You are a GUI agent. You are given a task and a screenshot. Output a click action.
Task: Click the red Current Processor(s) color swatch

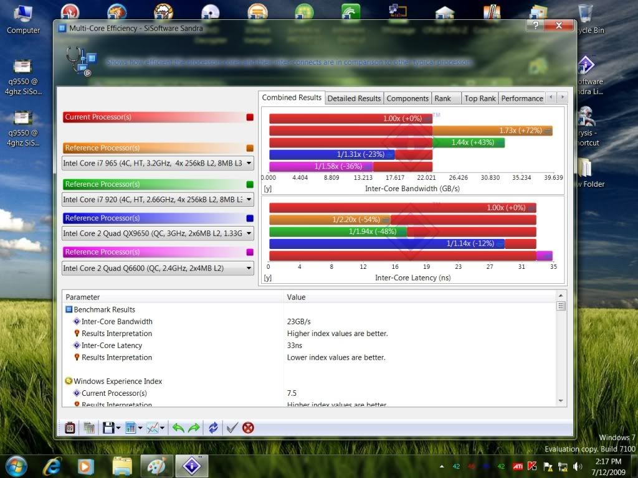[x=250, y=117]
